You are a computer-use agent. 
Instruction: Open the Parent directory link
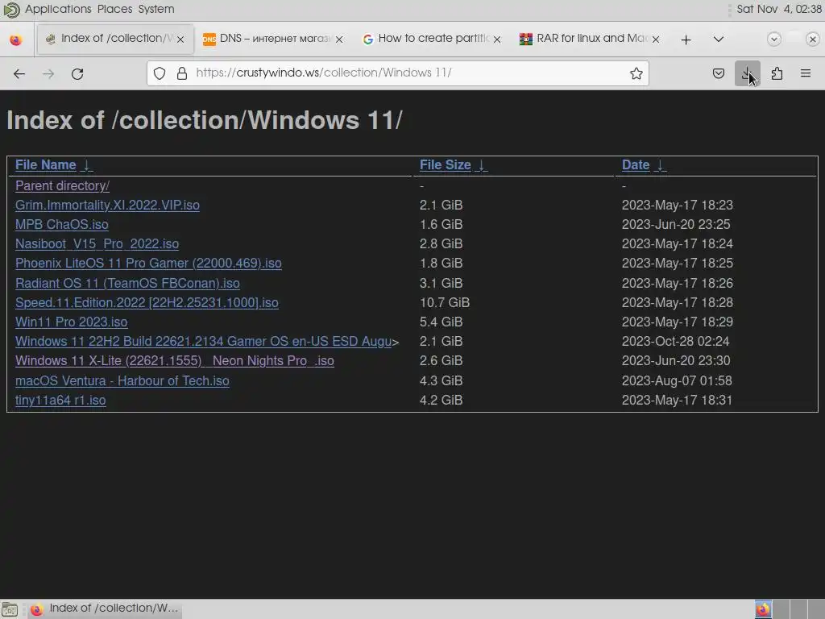click(x=63, y=186)
